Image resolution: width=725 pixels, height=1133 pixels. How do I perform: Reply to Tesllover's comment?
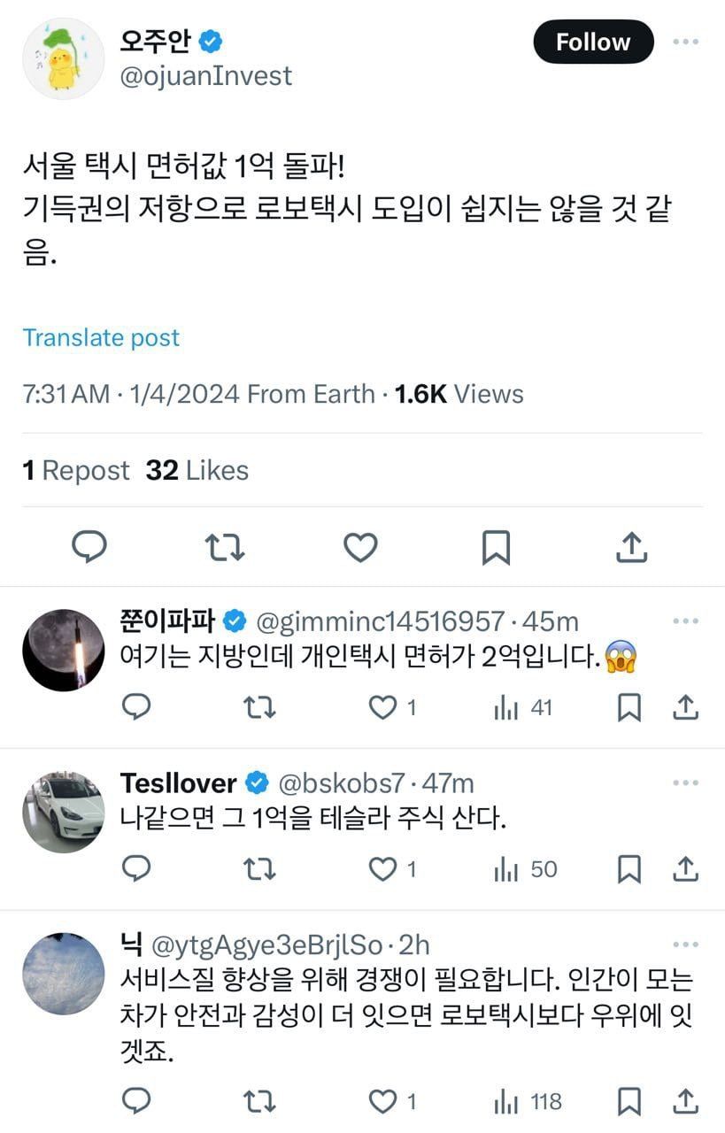coord(135,869)
